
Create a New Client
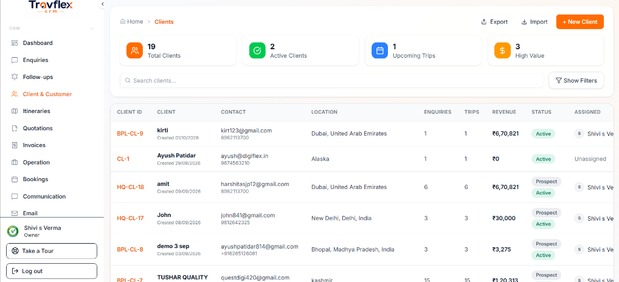tap(580, 22)
